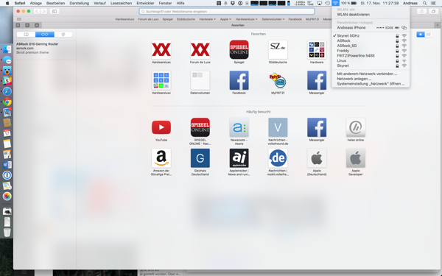Open the Forum de Luxx favorite
Image resolution: width=442 pixels, height=276 pixels.
[x=200, y=49]
